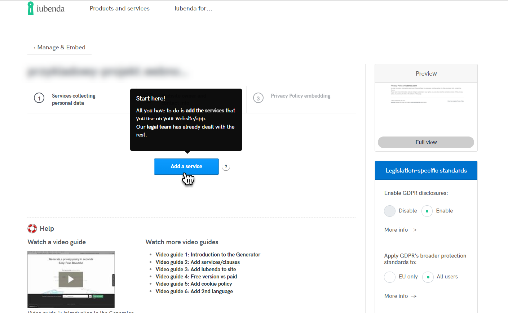The image size is (508, 313).
Task: Go back to Manage & Embed
Action: (59, 47)
